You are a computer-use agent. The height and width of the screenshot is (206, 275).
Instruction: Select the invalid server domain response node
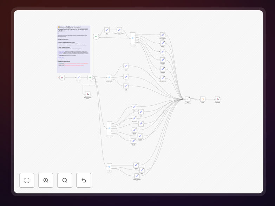coord(88,94)
